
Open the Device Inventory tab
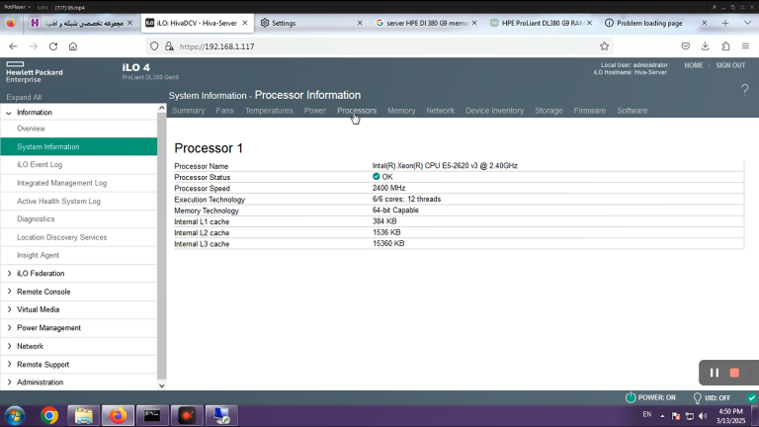coord(495,111)
